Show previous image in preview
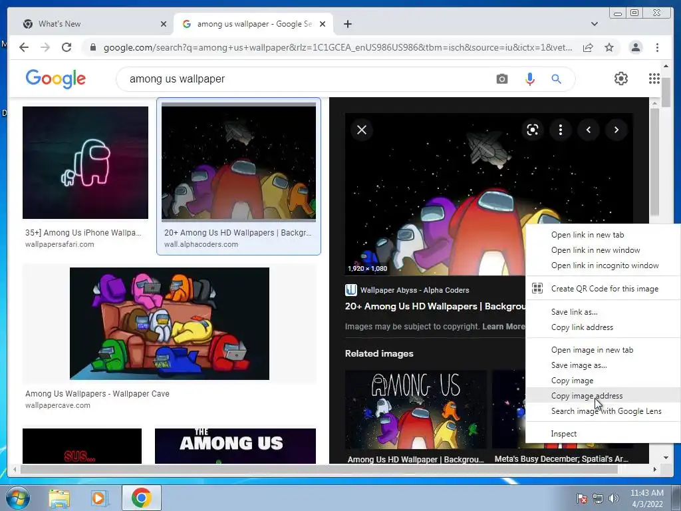This screenshot has height=511, width=681. point(589,130)
